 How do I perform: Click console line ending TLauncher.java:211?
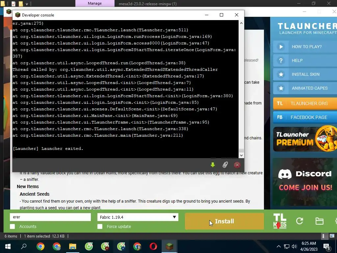click(98, 135)
